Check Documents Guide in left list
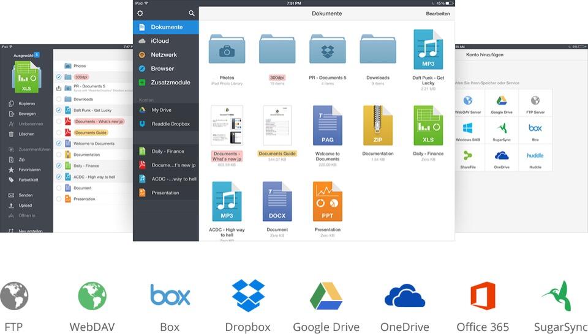 coord(59,133)
